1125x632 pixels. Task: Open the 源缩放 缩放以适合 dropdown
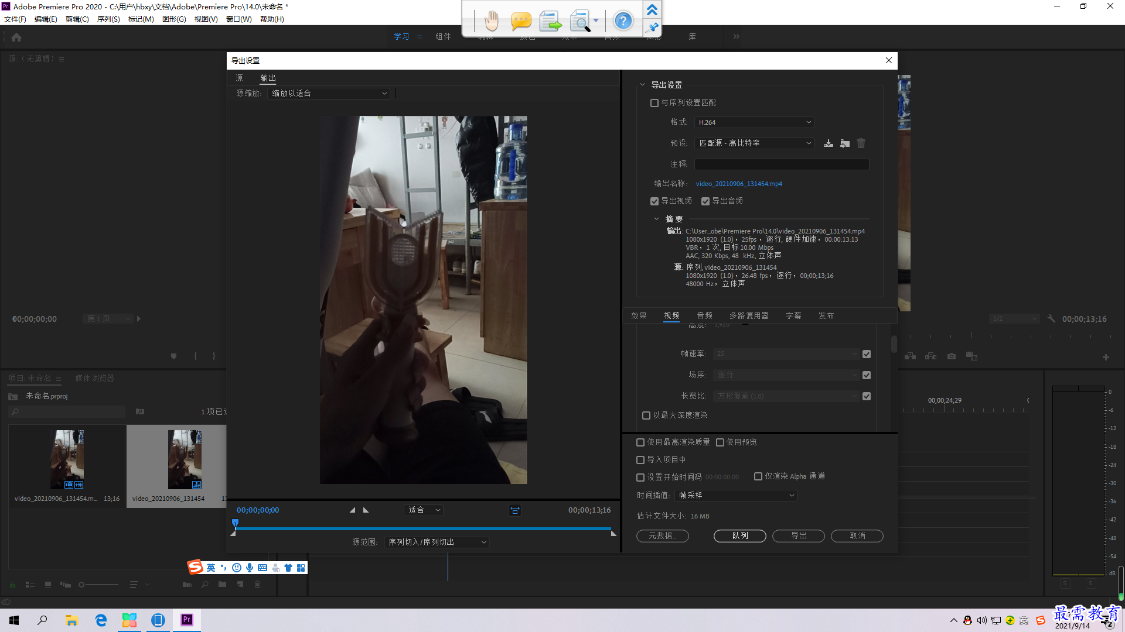329,94
